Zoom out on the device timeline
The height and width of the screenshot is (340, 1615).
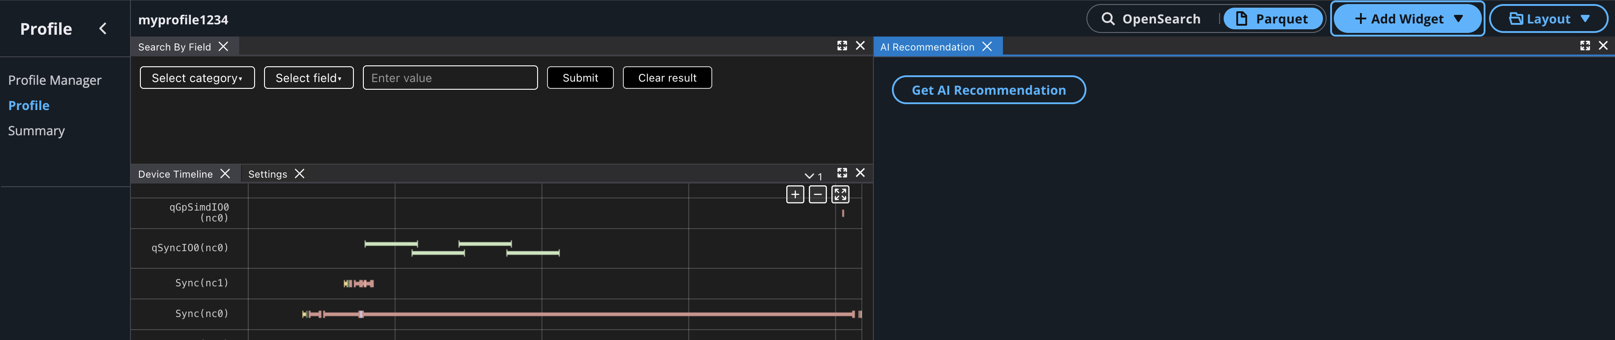pyautogui.click(x=817, y=195)
